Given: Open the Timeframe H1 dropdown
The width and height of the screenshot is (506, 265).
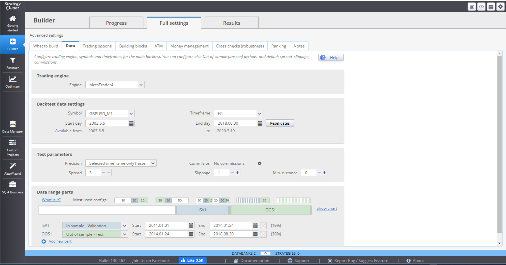Looking at the screenshot, I should click(x=238, y=114).
